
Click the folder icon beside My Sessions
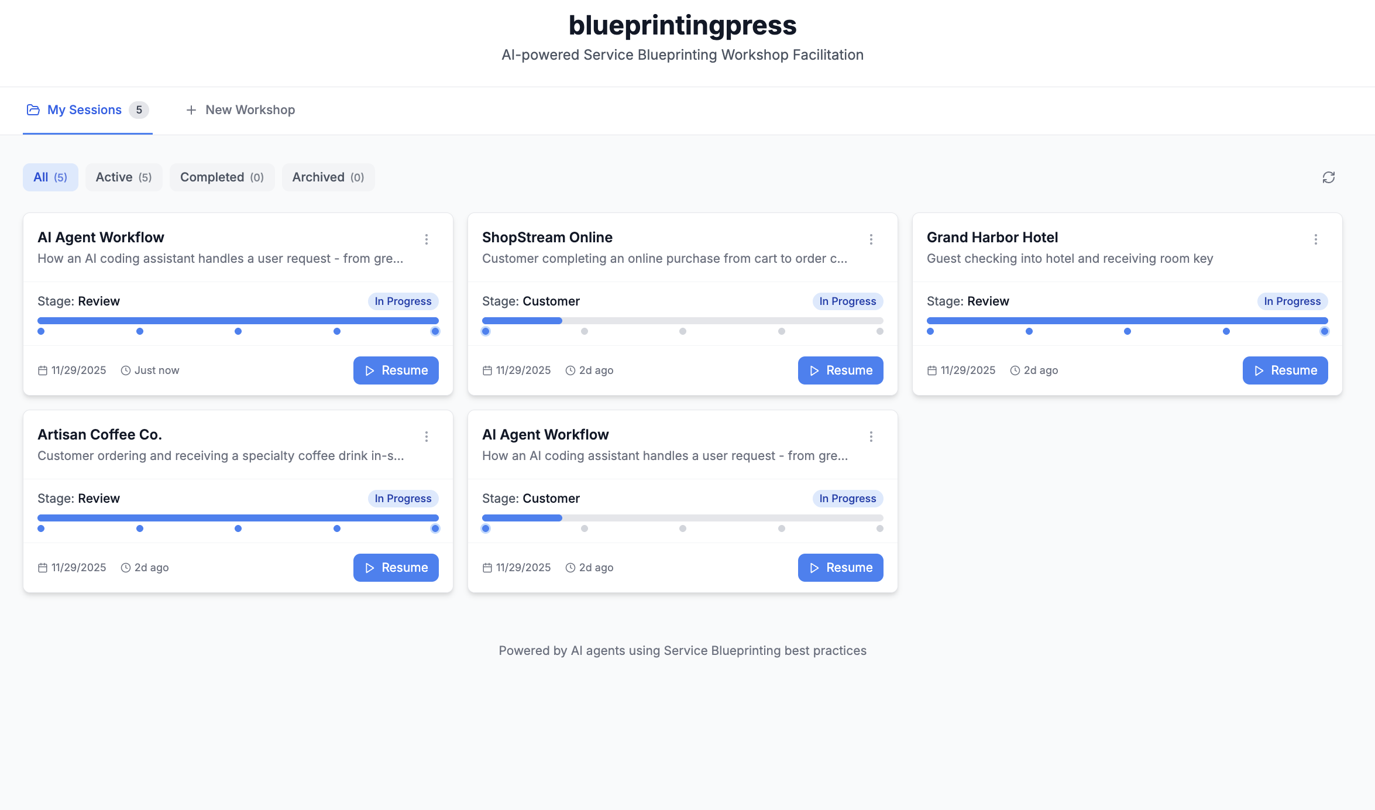(x=33, y=110)
